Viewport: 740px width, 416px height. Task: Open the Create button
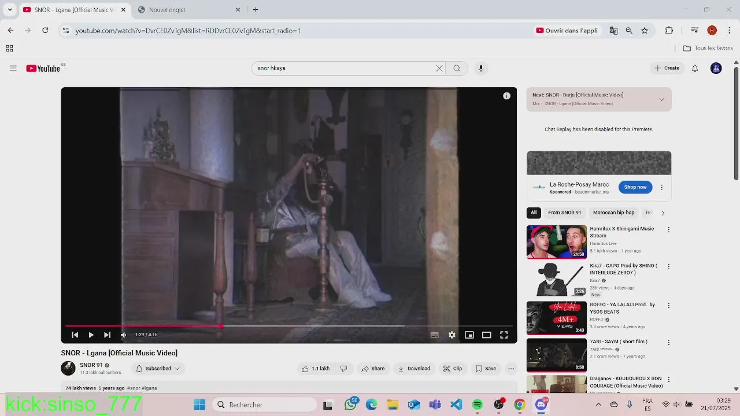pyautogui.click(x=667, y=68)
